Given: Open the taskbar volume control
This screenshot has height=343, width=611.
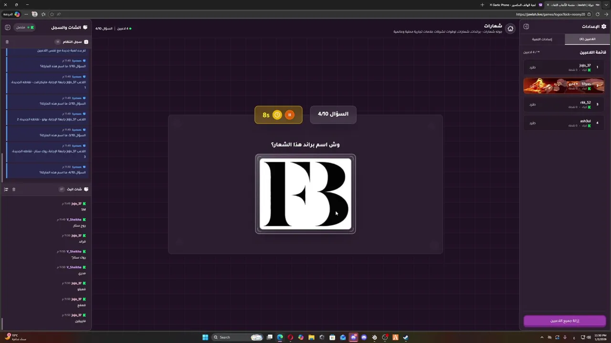Looking at the screenshot, I should tap(589, 337).
